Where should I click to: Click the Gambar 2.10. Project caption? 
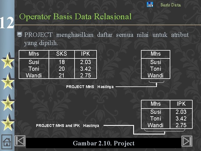pos(104,143)
